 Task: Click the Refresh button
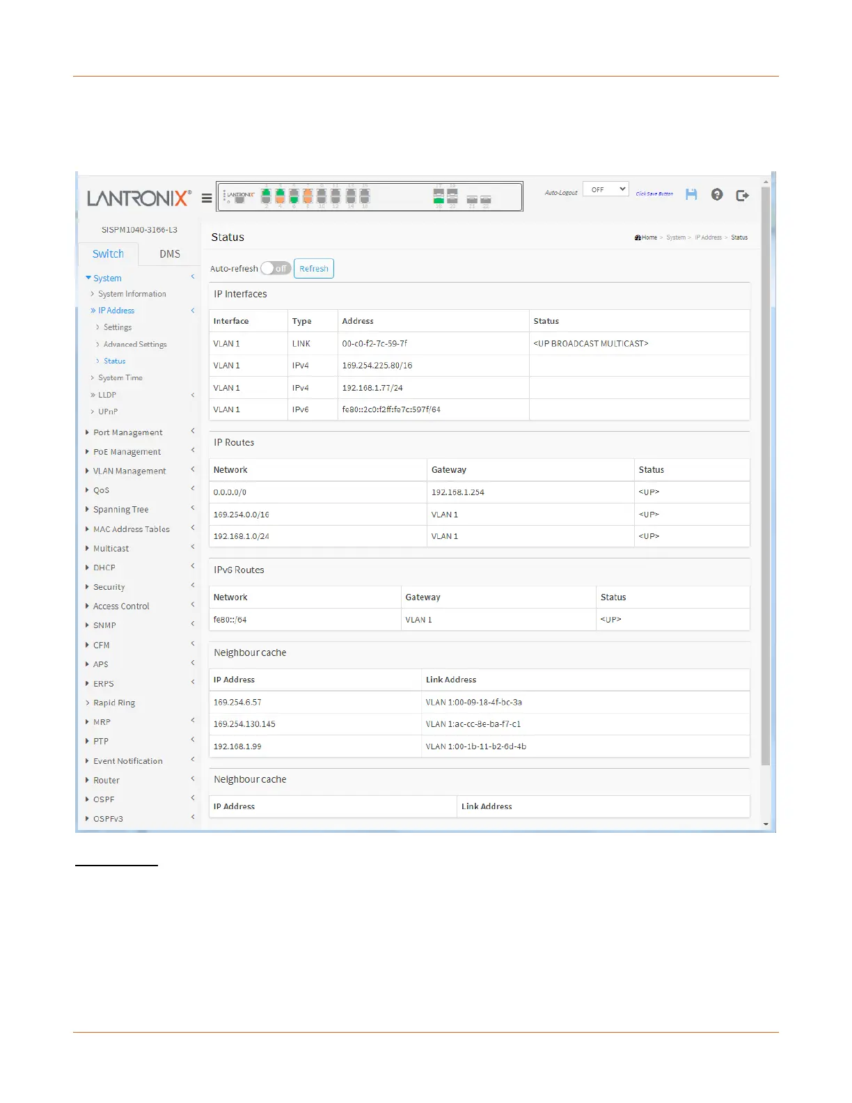[x=314, y=268]
